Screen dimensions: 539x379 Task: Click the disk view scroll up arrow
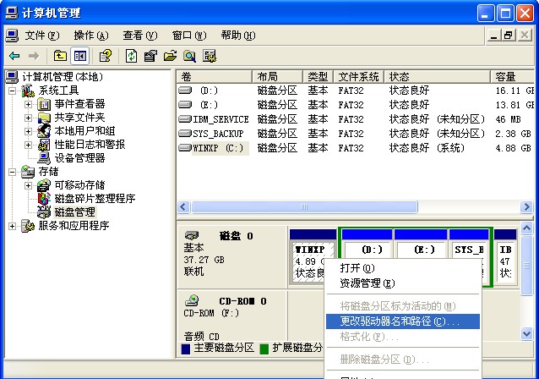coord(527,228)
